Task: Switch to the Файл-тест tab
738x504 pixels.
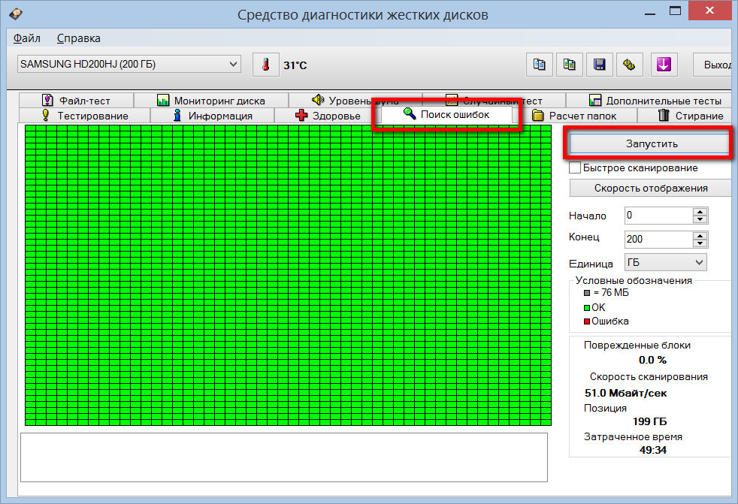Action: (77, 100)
